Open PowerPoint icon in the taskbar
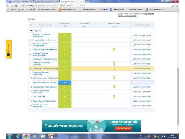This screenshot has height=139, width=185. (x=51, y=136)
